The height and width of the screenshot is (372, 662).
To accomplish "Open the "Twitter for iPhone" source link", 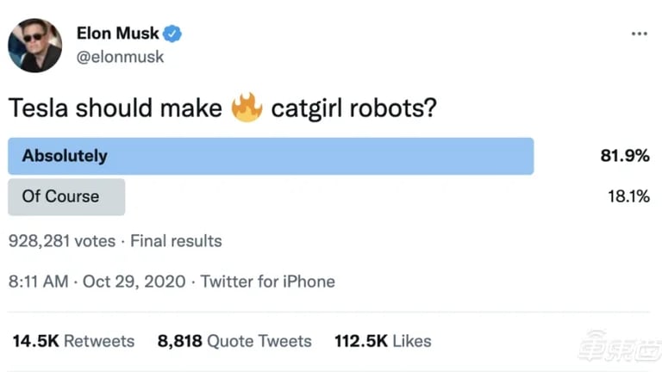I will pos(268,282).
